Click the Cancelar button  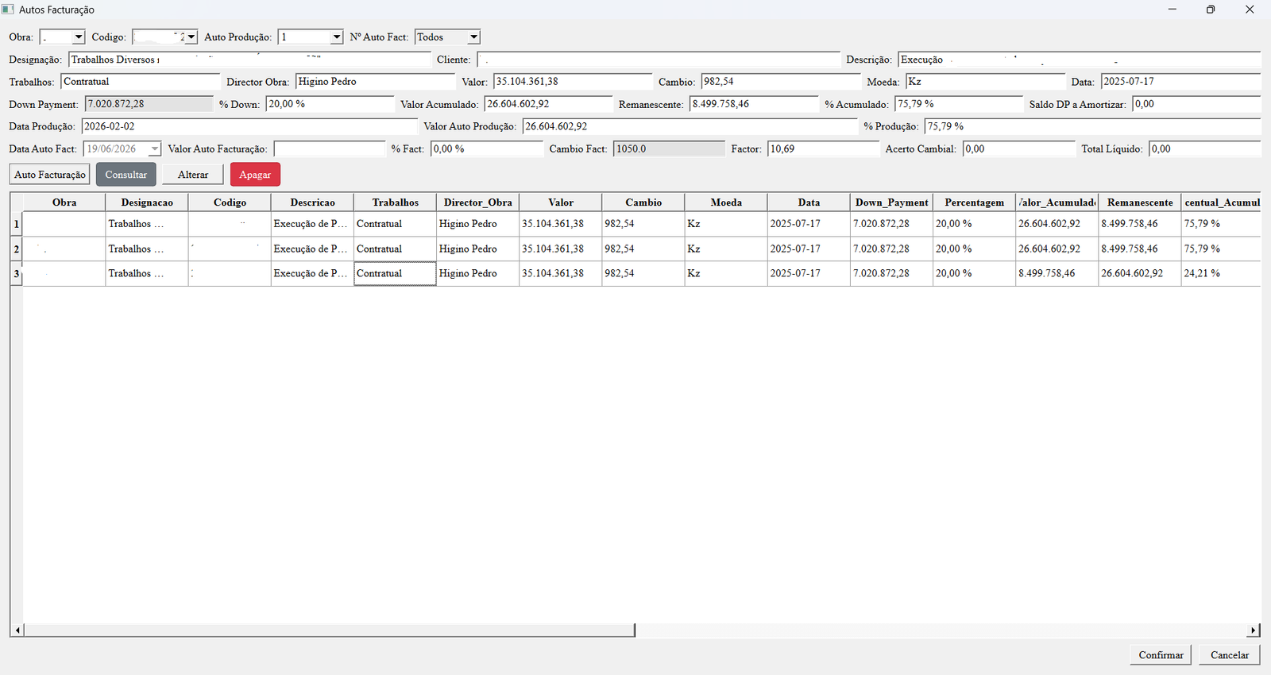[x=1230, y=655]
